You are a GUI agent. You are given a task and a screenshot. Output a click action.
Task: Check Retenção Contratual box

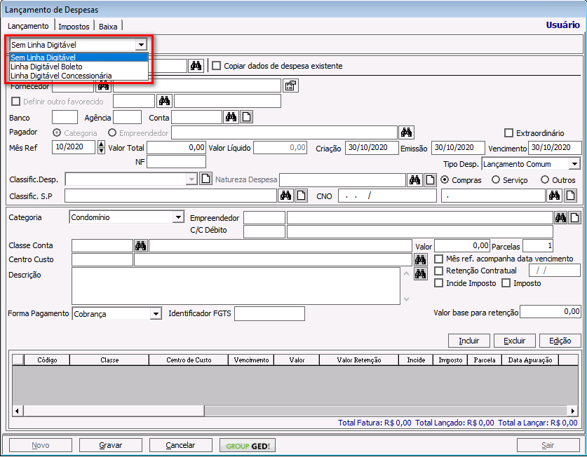pos(438,271)
